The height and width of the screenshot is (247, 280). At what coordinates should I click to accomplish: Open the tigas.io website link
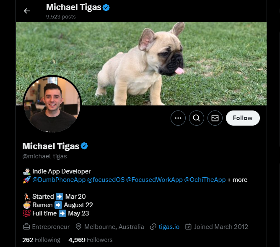(x=169, y=227)
